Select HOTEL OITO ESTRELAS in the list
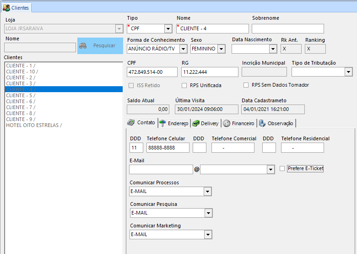 [x=64, y=125]
